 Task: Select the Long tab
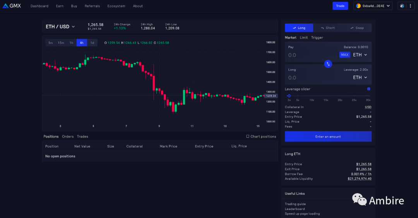[x=299, y=28]
